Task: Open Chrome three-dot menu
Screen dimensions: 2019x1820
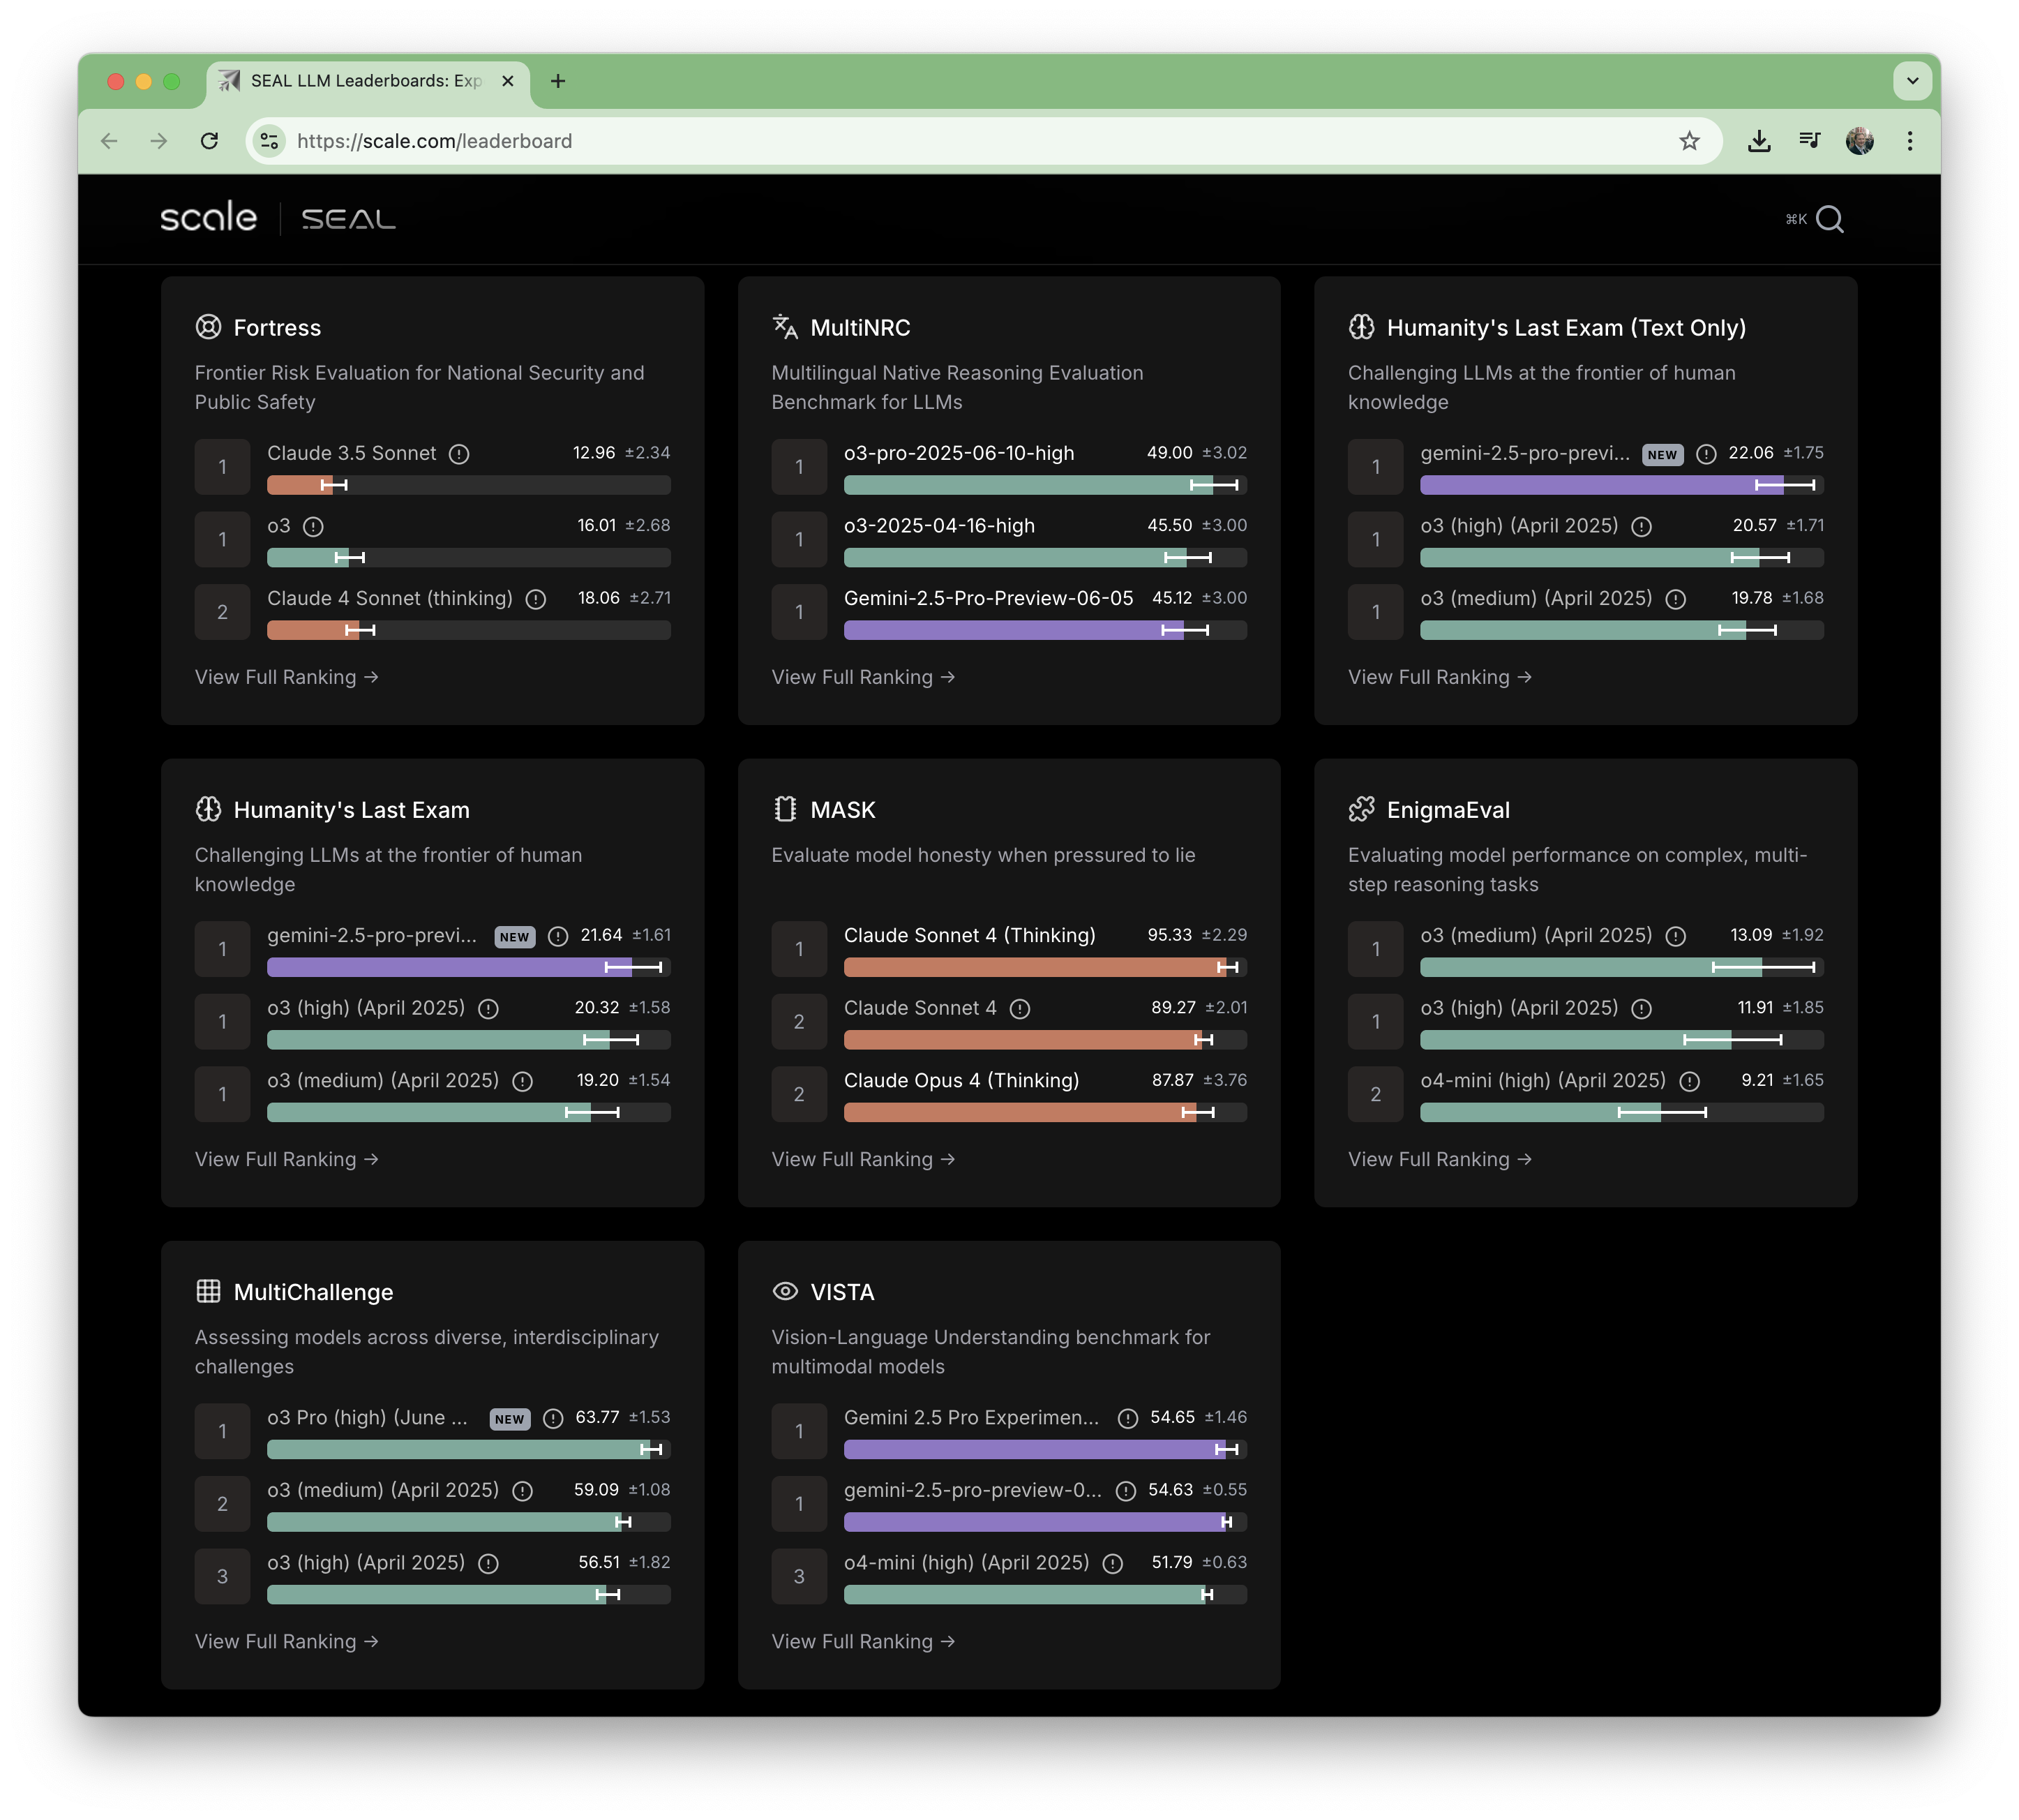Action: 1909,141
